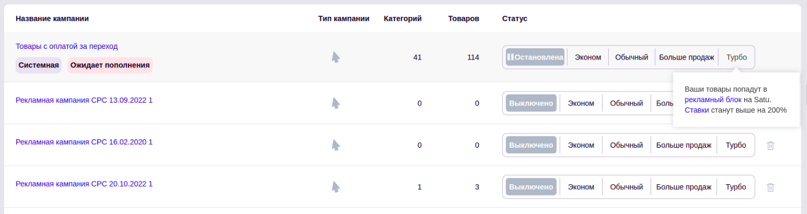Click the Системная tag

pos(39,65)
